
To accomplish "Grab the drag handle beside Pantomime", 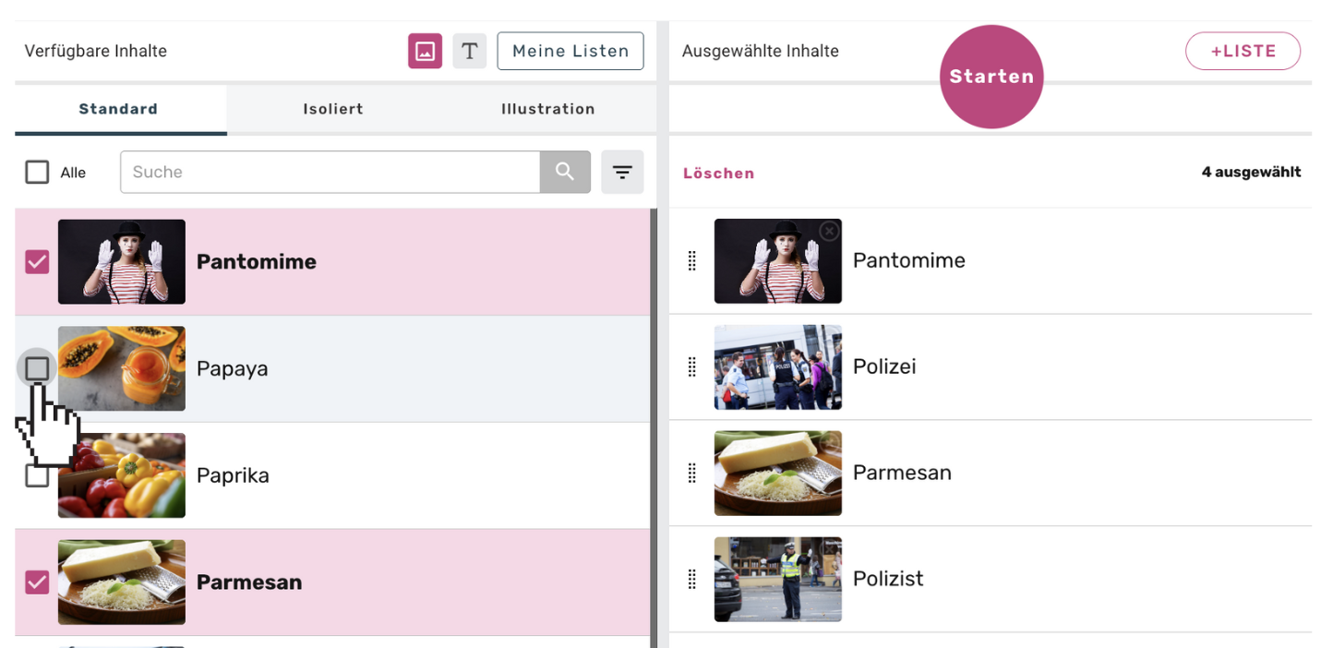I will pos(692,261).
